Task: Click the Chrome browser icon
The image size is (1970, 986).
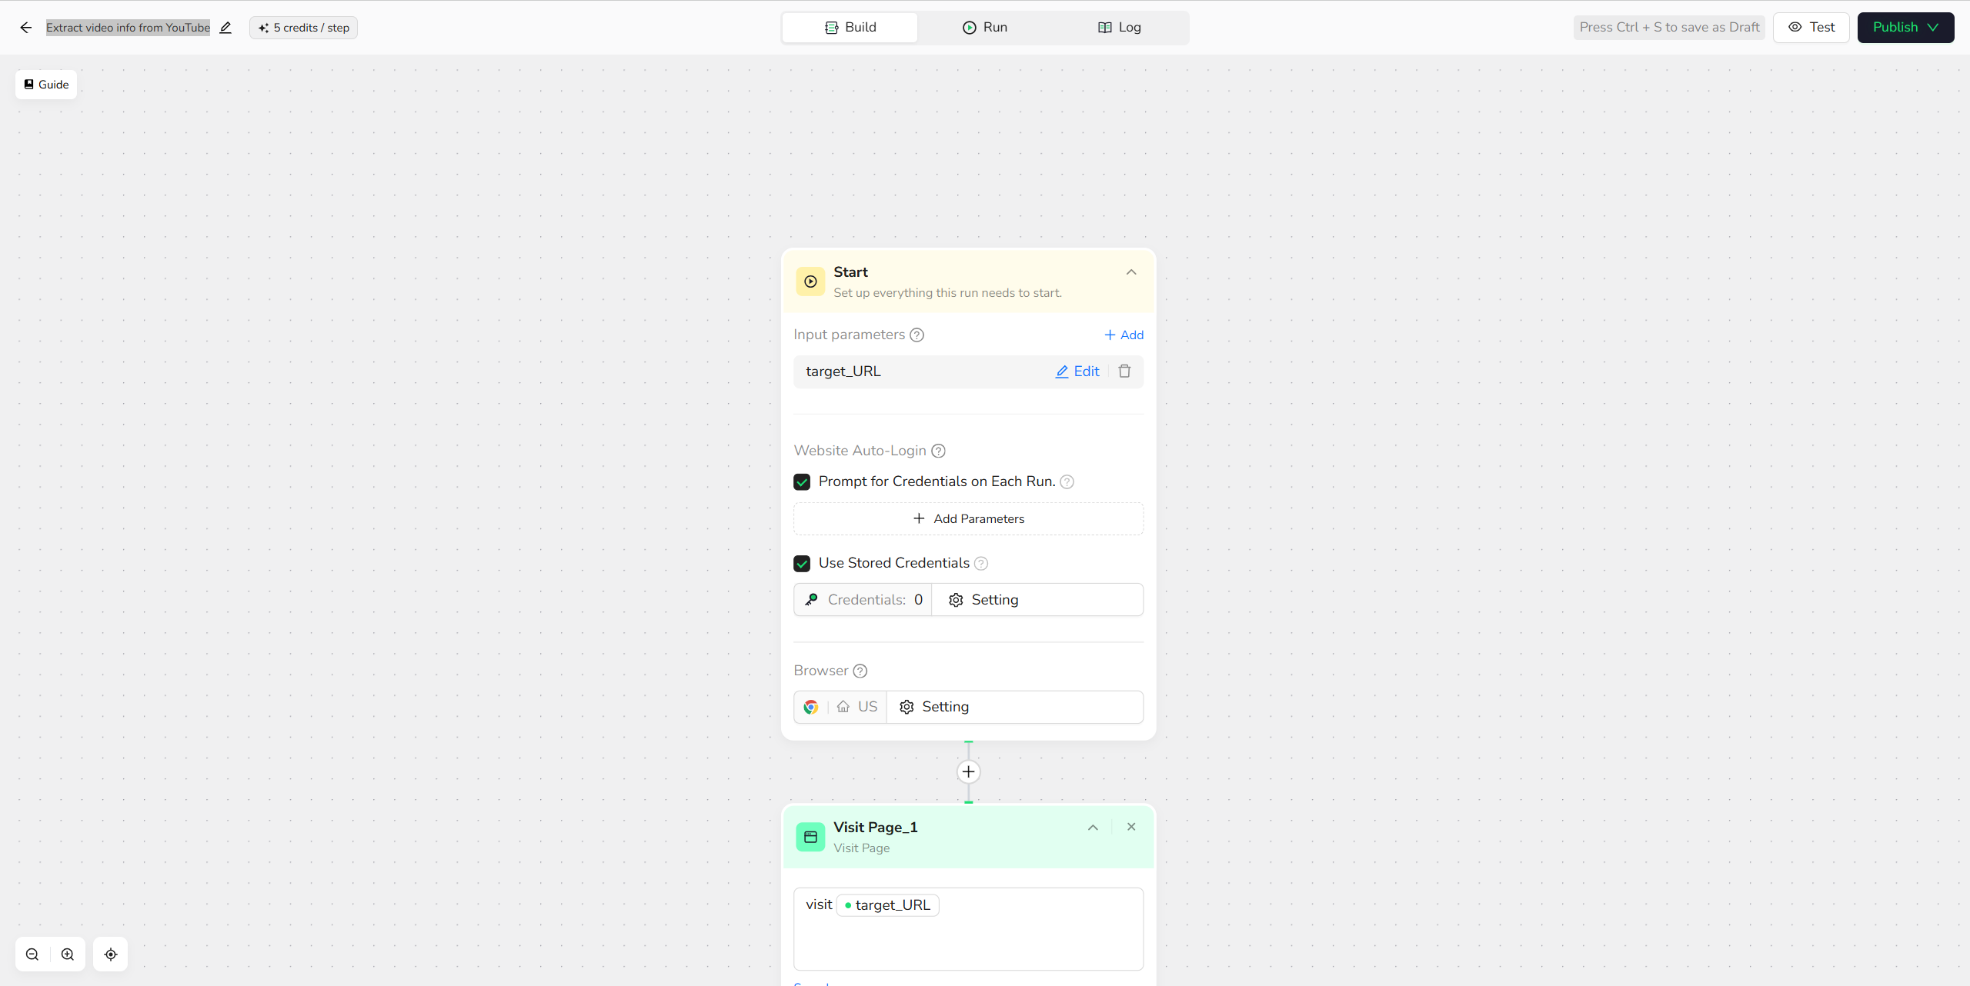Action: [x=810, y=707]
